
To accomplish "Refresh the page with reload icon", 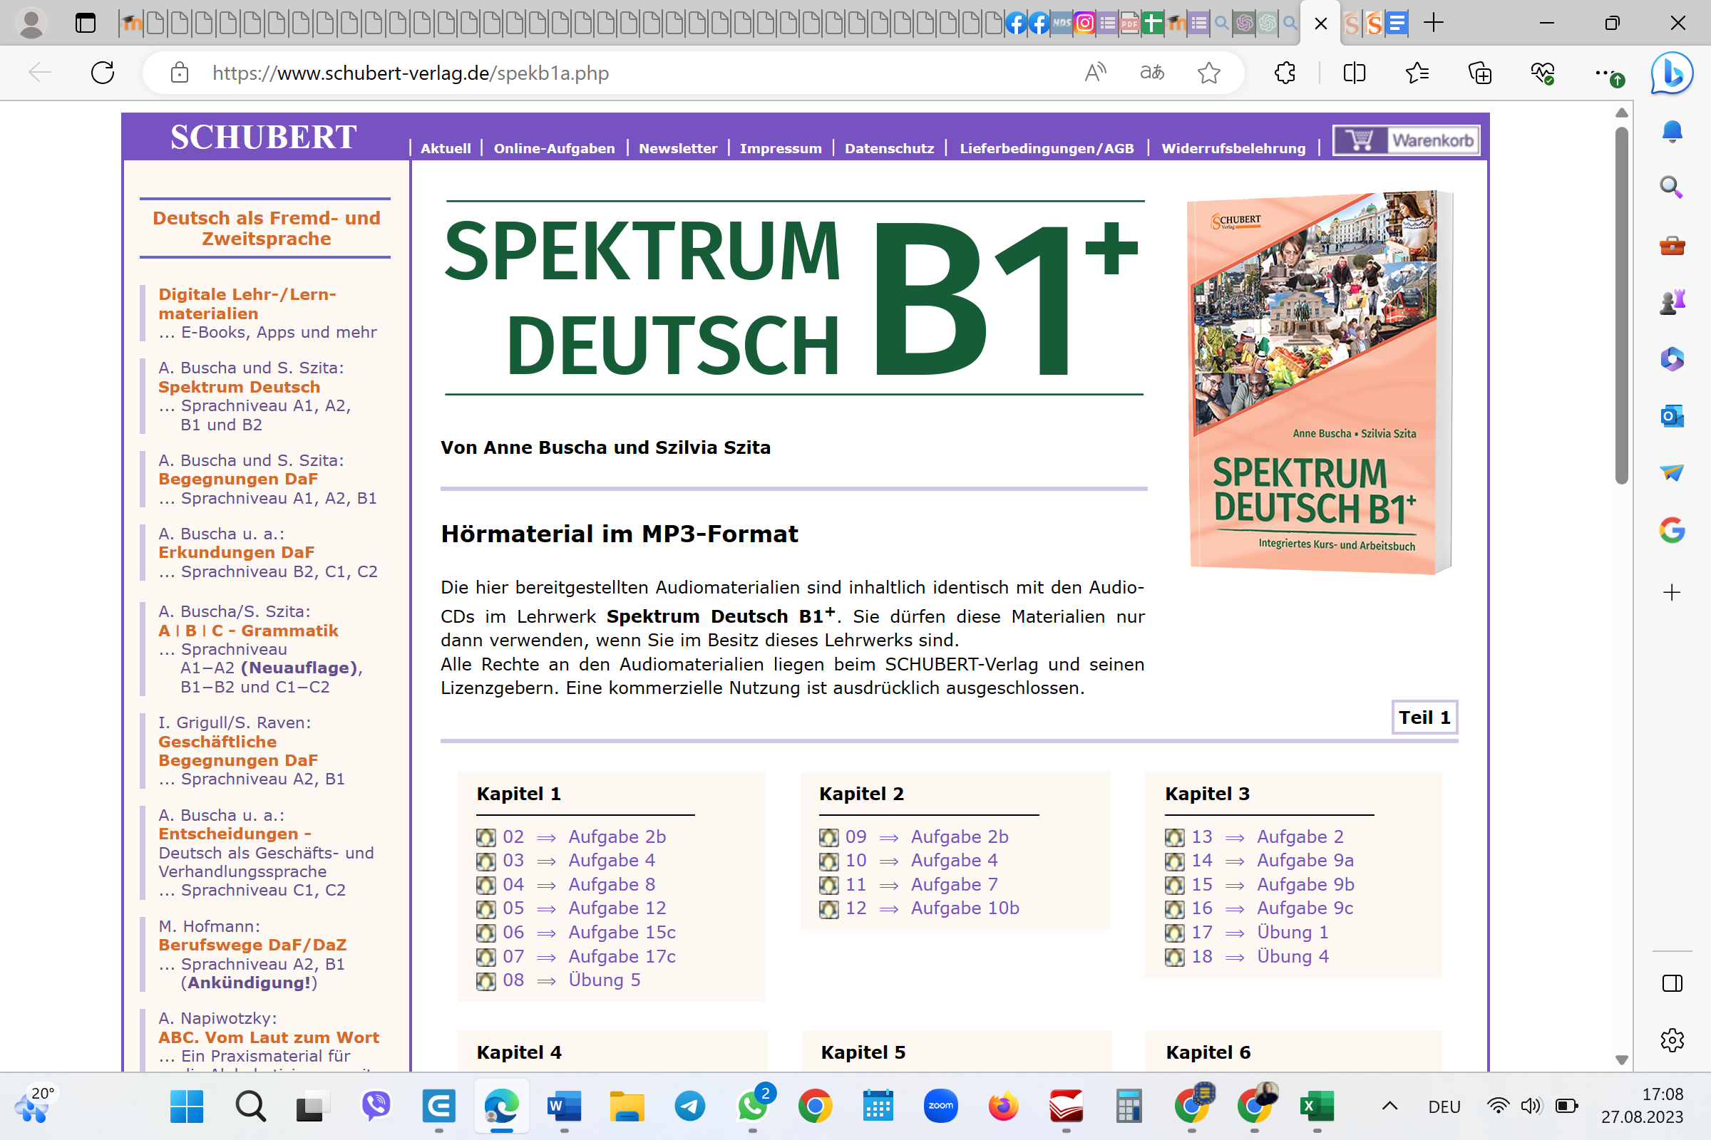I will point(103,73).
